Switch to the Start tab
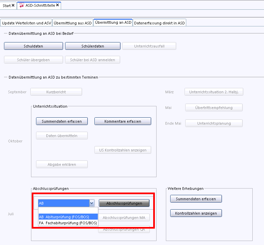The width and height of the screenshot is (264, 245). click(x=7, y=5)
